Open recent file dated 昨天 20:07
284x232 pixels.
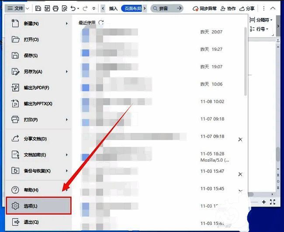tap(152, 32)
